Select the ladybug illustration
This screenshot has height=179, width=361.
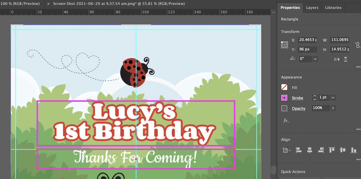pos(137,72)
